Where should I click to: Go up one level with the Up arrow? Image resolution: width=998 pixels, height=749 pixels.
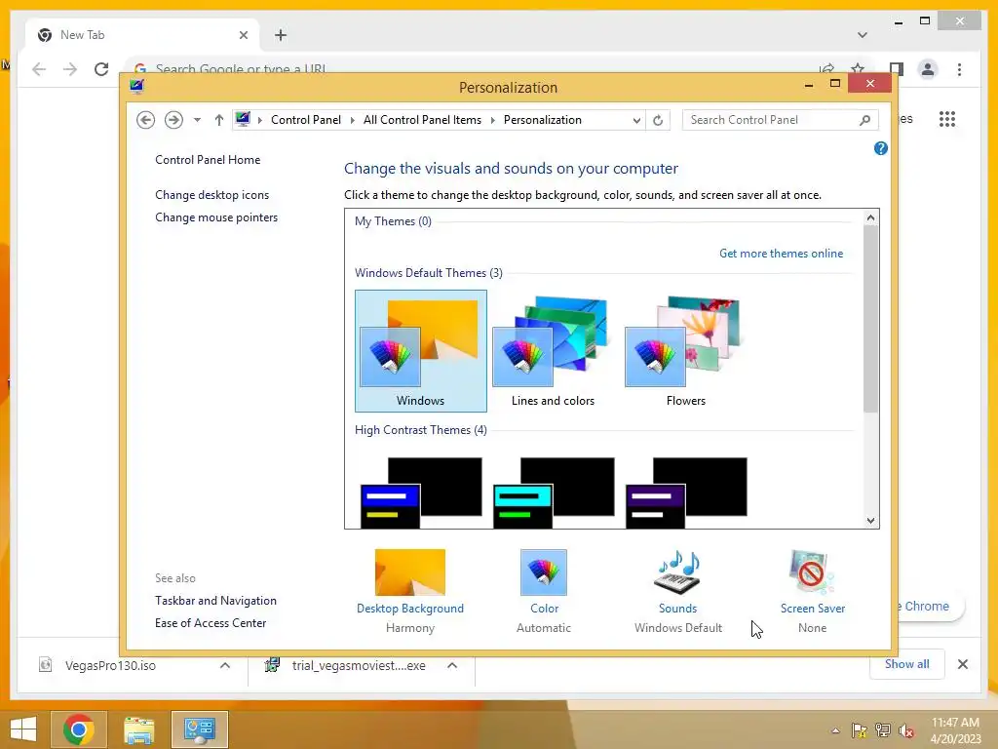click(219, 120)
